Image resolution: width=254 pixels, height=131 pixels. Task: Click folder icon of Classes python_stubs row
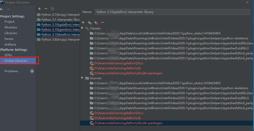coord(92,33)
